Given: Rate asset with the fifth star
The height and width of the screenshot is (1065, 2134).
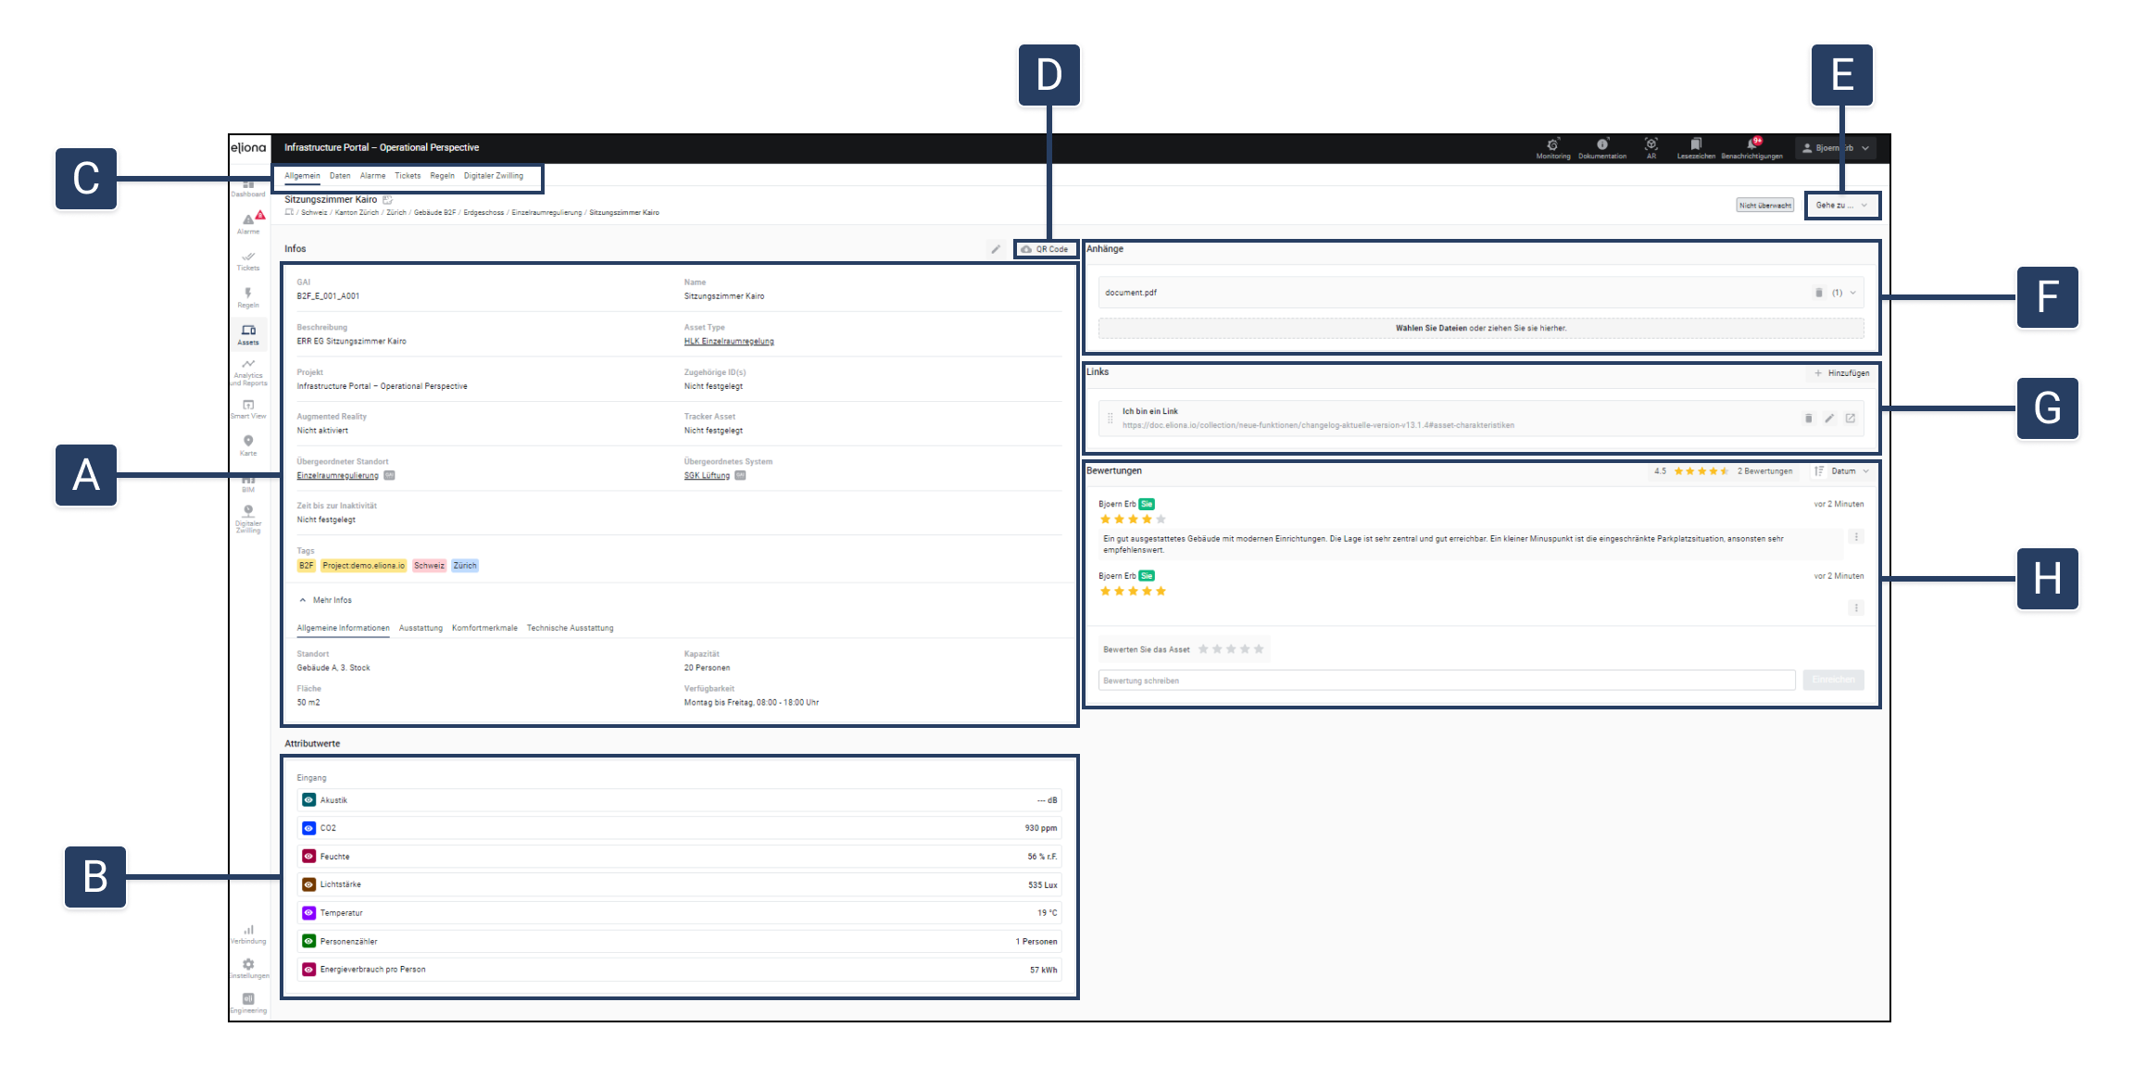Looking at the screenshot, I should coord(1259,649).
